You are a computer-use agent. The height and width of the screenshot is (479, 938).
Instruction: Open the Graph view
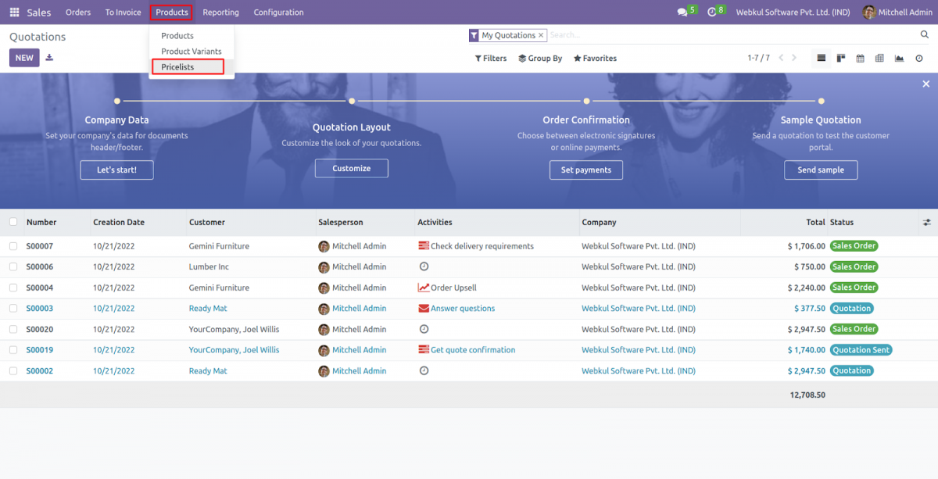click(x=899, y=58)
